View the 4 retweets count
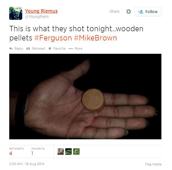The width and height of the screenshot is (172, 170). click(11, 153)
